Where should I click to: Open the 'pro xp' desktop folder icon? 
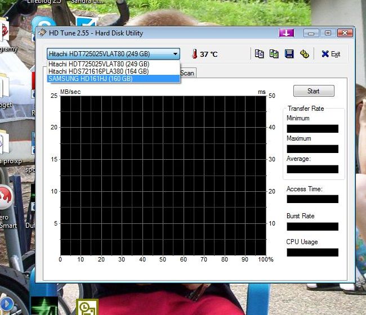(5, 141)
